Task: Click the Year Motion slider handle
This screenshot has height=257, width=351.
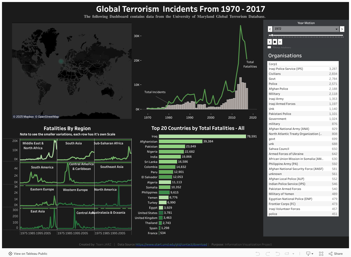Action: (x=272, y=35)
